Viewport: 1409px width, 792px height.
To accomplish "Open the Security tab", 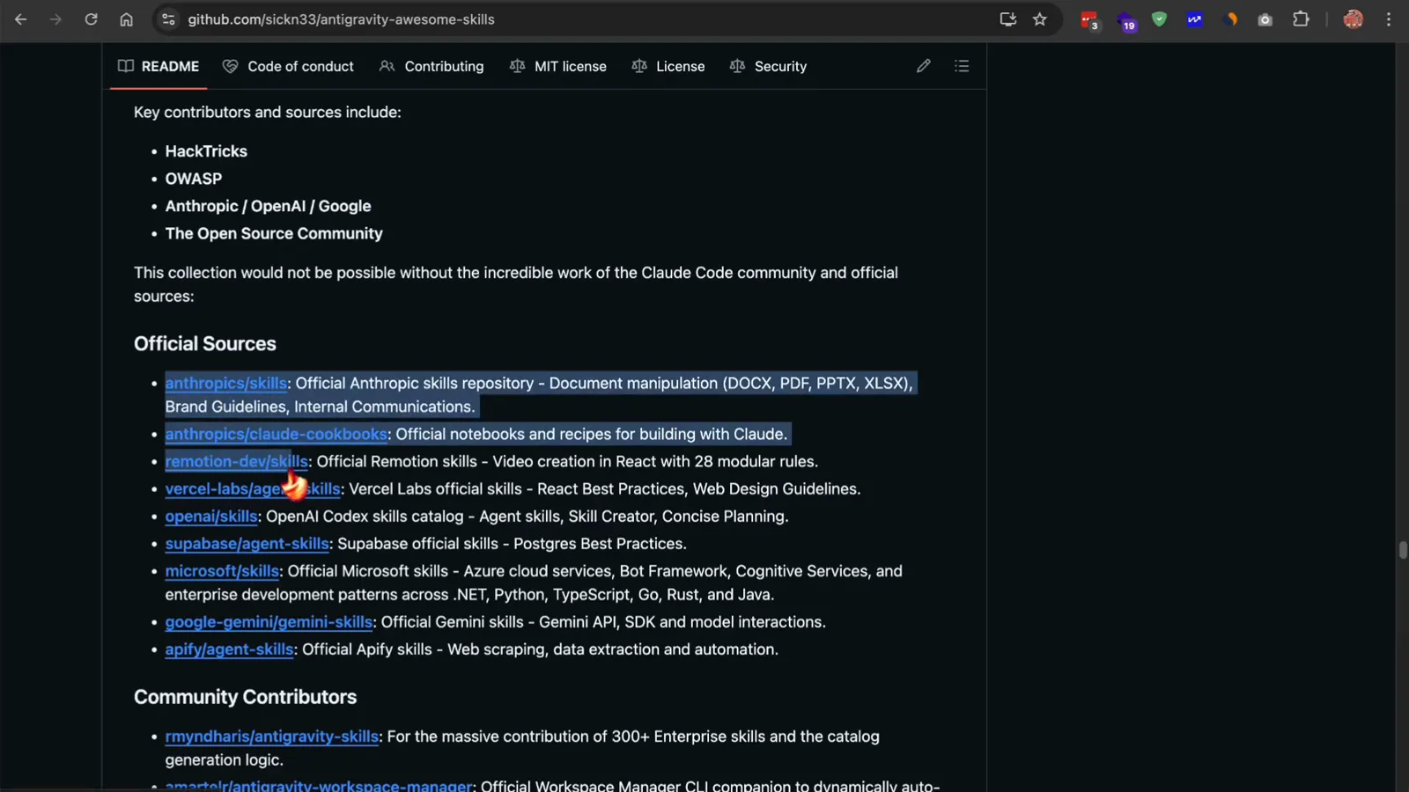I will (768, 66).
